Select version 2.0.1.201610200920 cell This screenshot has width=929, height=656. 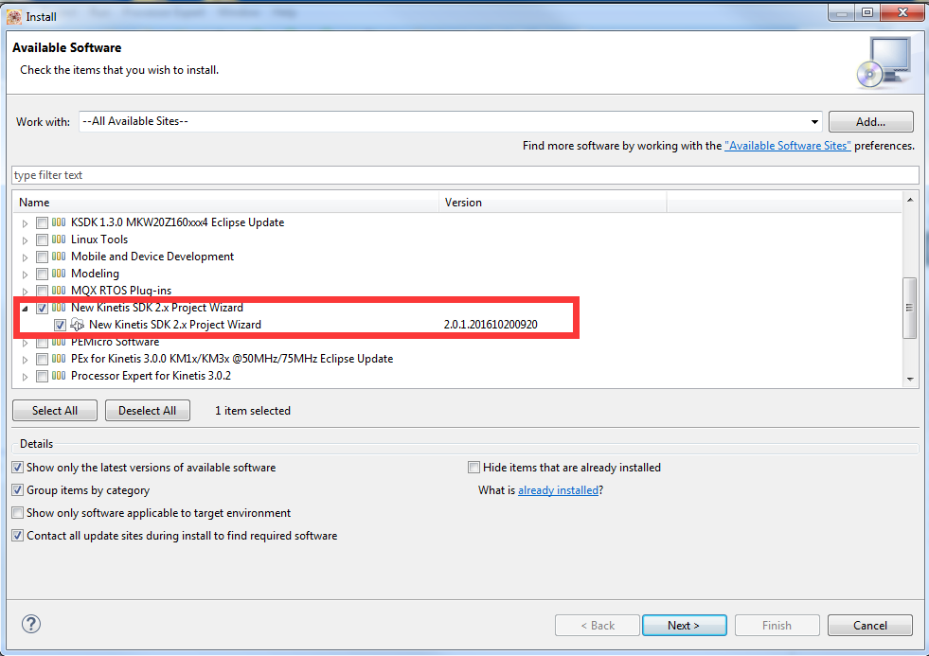point(491,325)
